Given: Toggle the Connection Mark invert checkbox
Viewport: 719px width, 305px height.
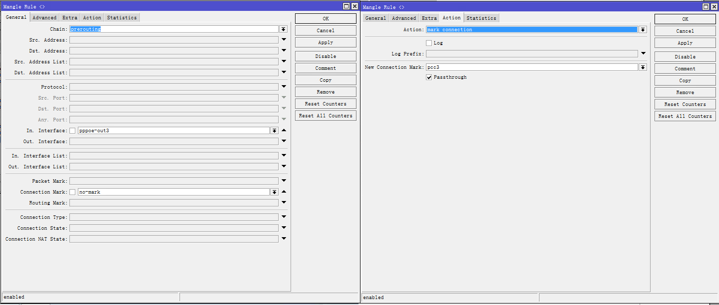Looking at the screenshot, I should [72, 192].
